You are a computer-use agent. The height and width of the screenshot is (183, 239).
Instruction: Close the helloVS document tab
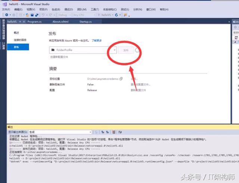[24, 22]
